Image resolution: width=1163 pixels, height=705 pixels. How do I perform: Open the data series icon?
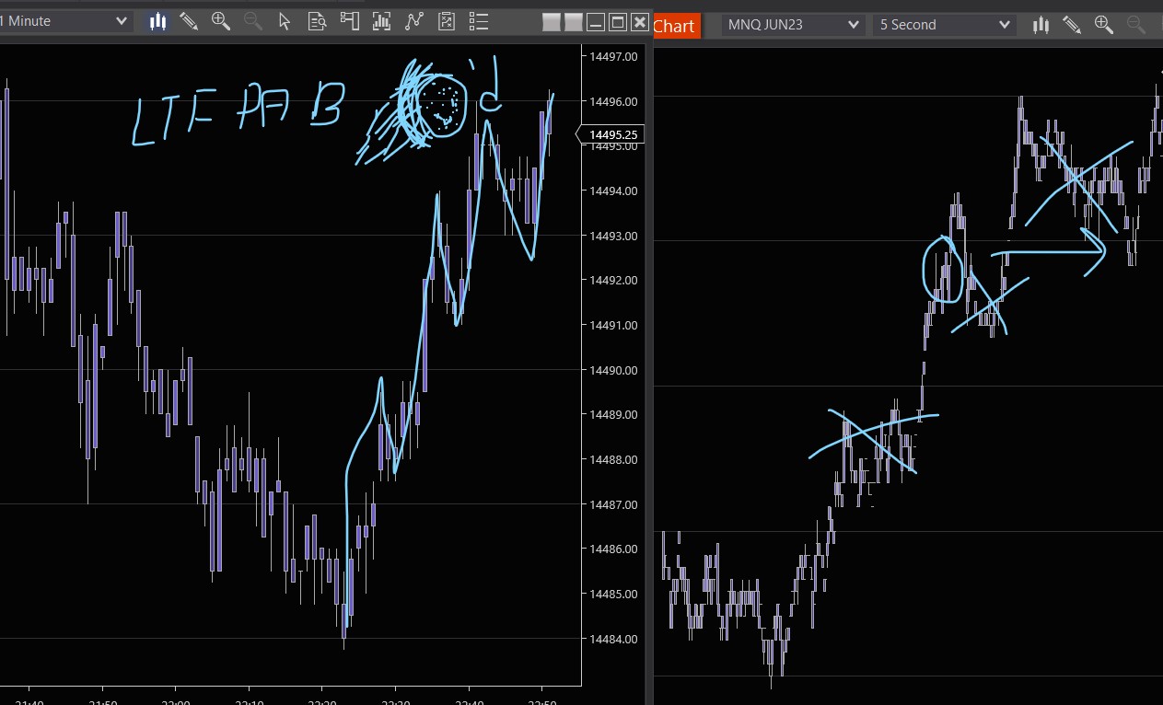[381, 20]
